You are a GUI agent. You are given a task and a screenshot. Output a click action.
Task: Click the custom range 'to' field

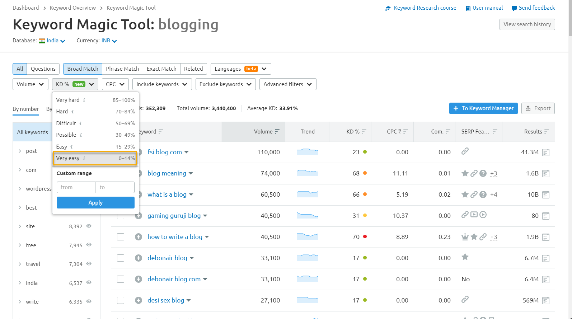click(x=115, y=187)
